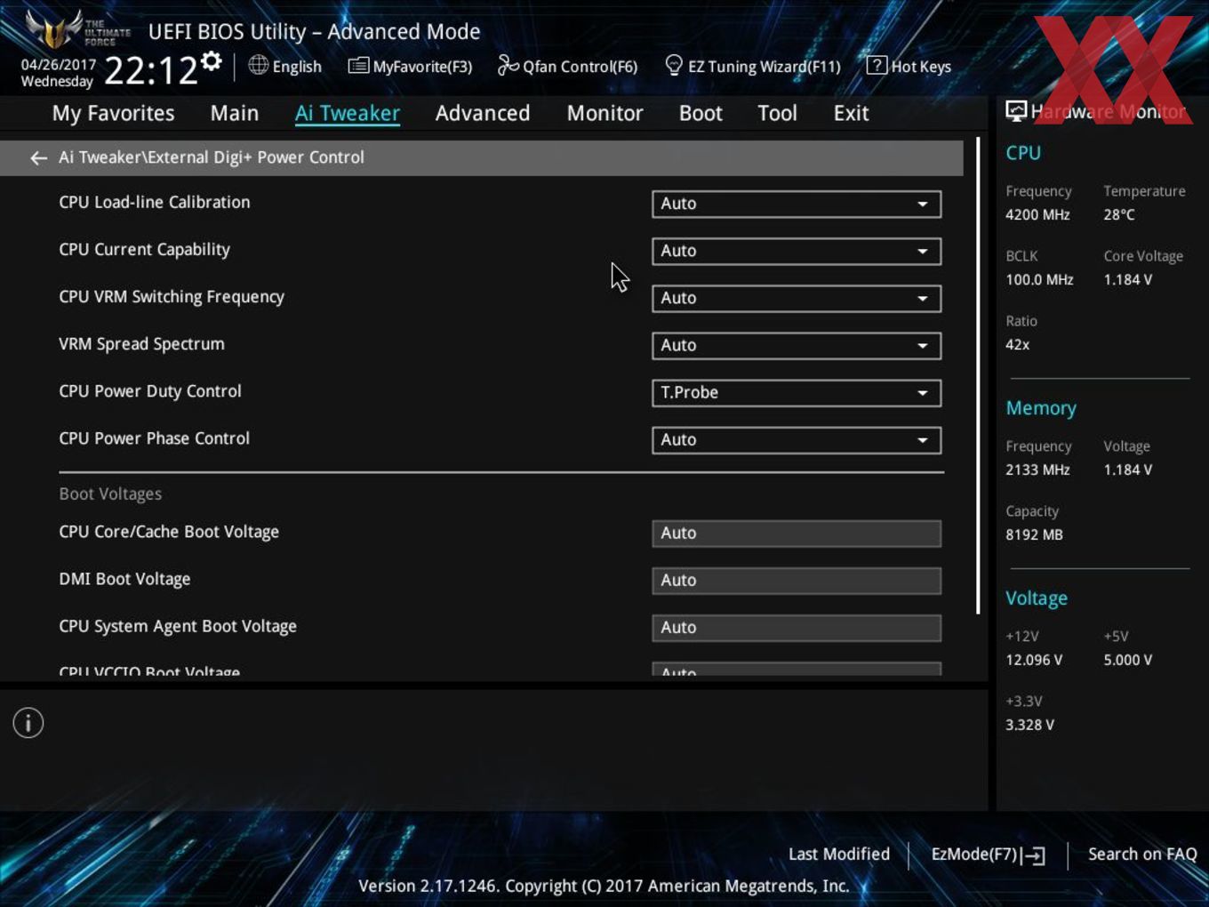Open MyFavorite(F3) list icon

[x=358, y=66]
